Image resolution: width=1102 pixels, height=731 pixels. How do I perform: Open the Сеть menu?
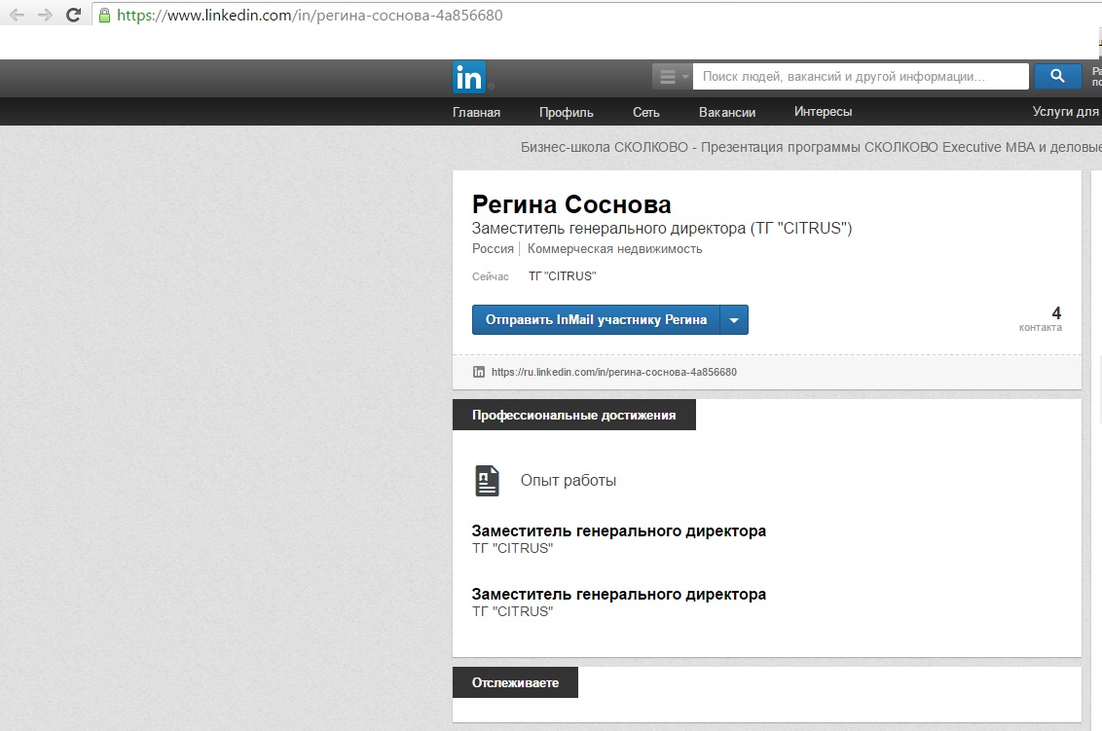(x=645, y=112)
